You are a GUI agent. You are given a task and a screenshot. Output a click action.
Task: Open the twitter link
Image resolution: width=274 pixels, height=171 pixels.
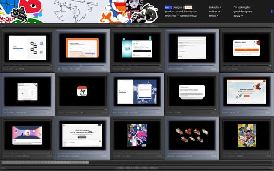click(x=214, y=12)
